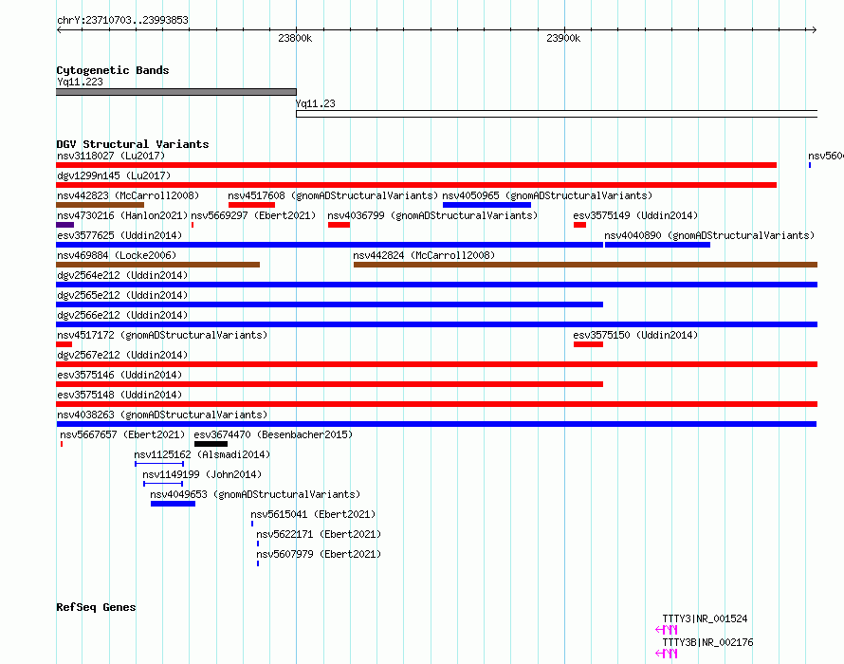Open nsv4730216 (Hanlon2021) variant
The height and width of the screenshot is (664, 844).
(122, 215)
